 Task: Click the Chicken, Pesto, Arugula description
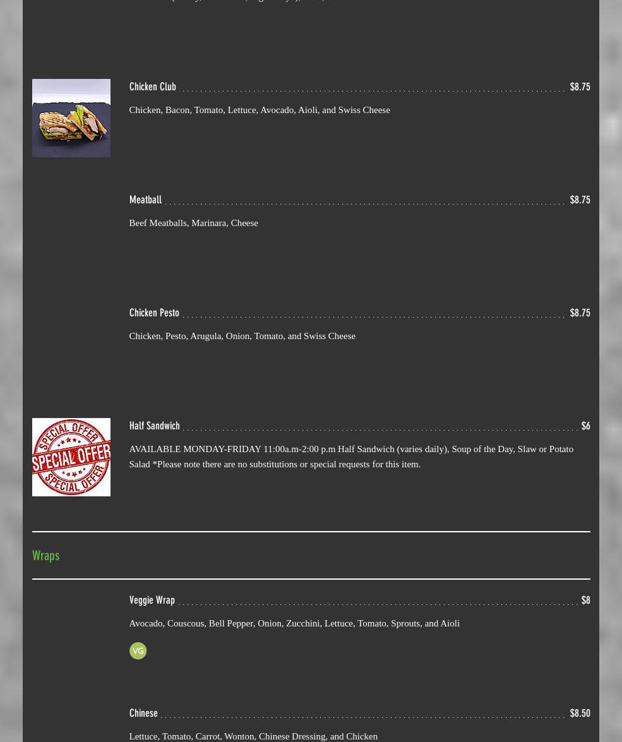242,336
